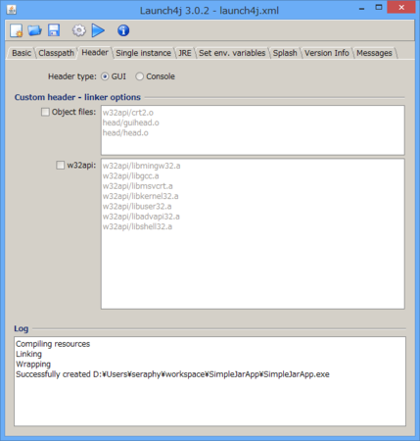
Task: Click the Launch4j app icon in the title bar
Action: [x=12, y=10]
